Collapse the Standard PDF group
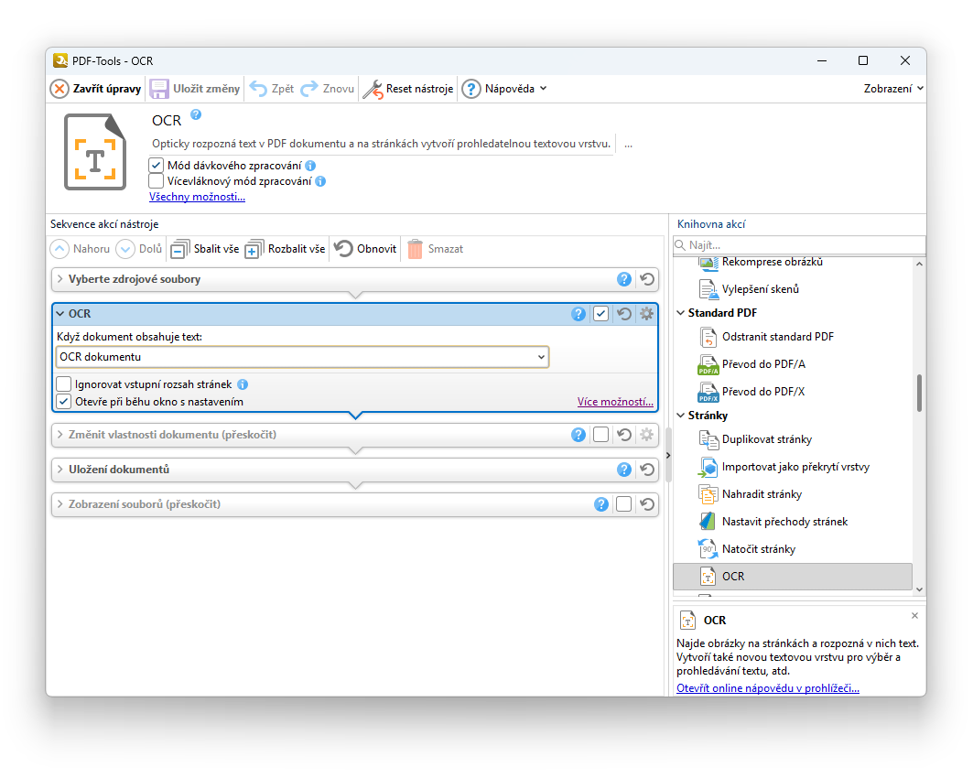This screenshot has width=973, height=778. pos(681,313)
